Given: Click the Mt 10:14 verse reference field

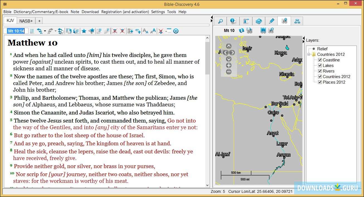Looking at the screenshot, I should 16,31.
